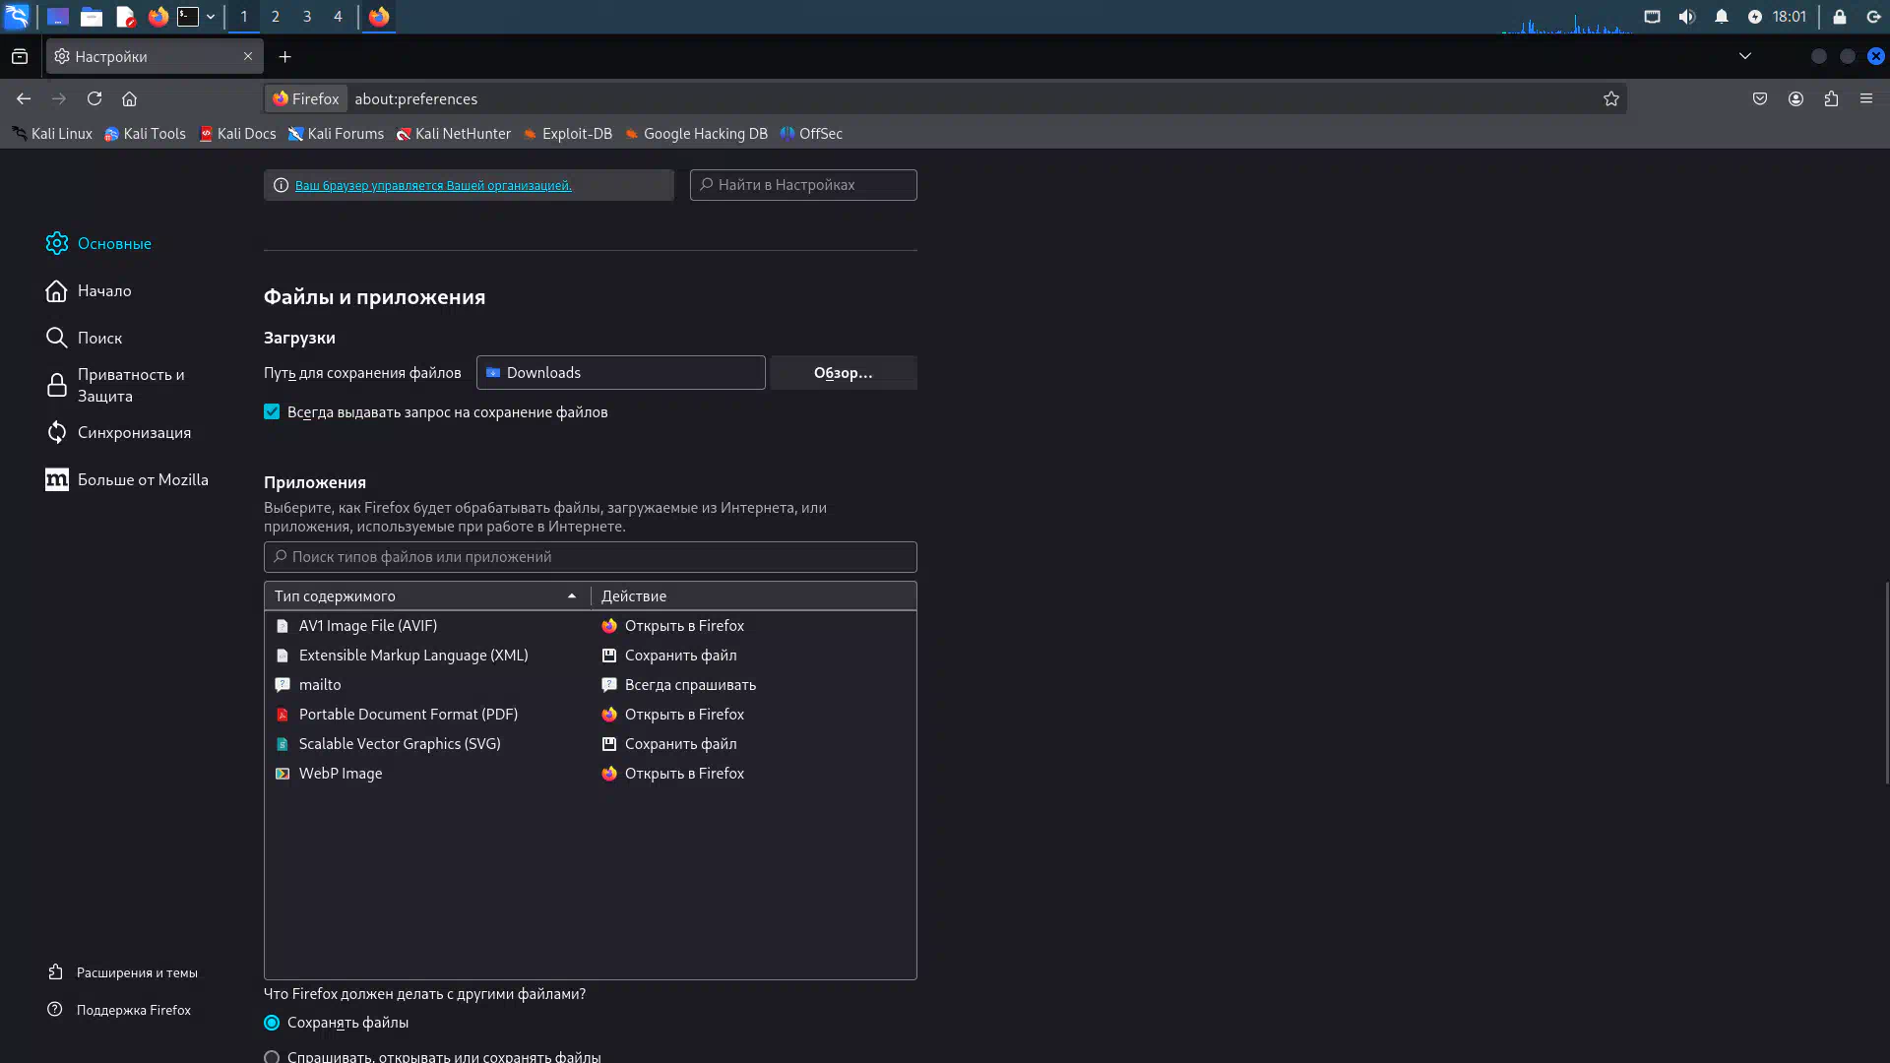Open WebP Image action dropdown
Screen dimensions: 1890x1063
coord(754,774)
